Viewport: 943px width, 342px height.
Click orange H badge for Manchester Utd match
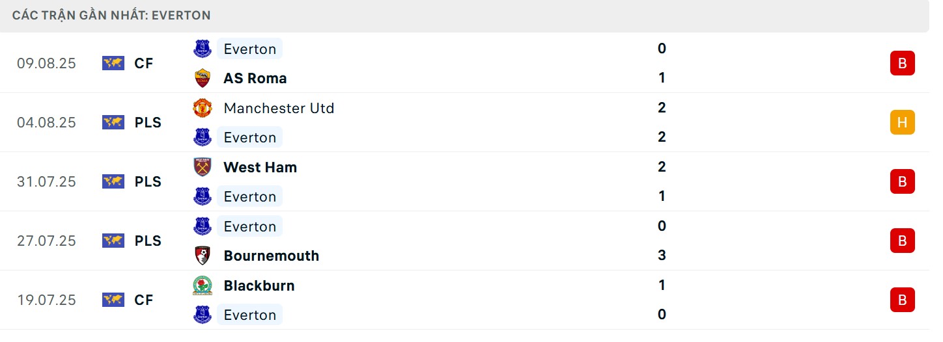click(x=902, y=122)
